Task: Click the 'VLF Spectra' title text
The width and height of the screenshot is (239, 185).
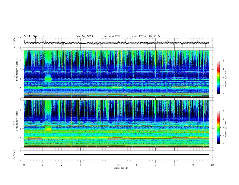Action: (34, 36)
